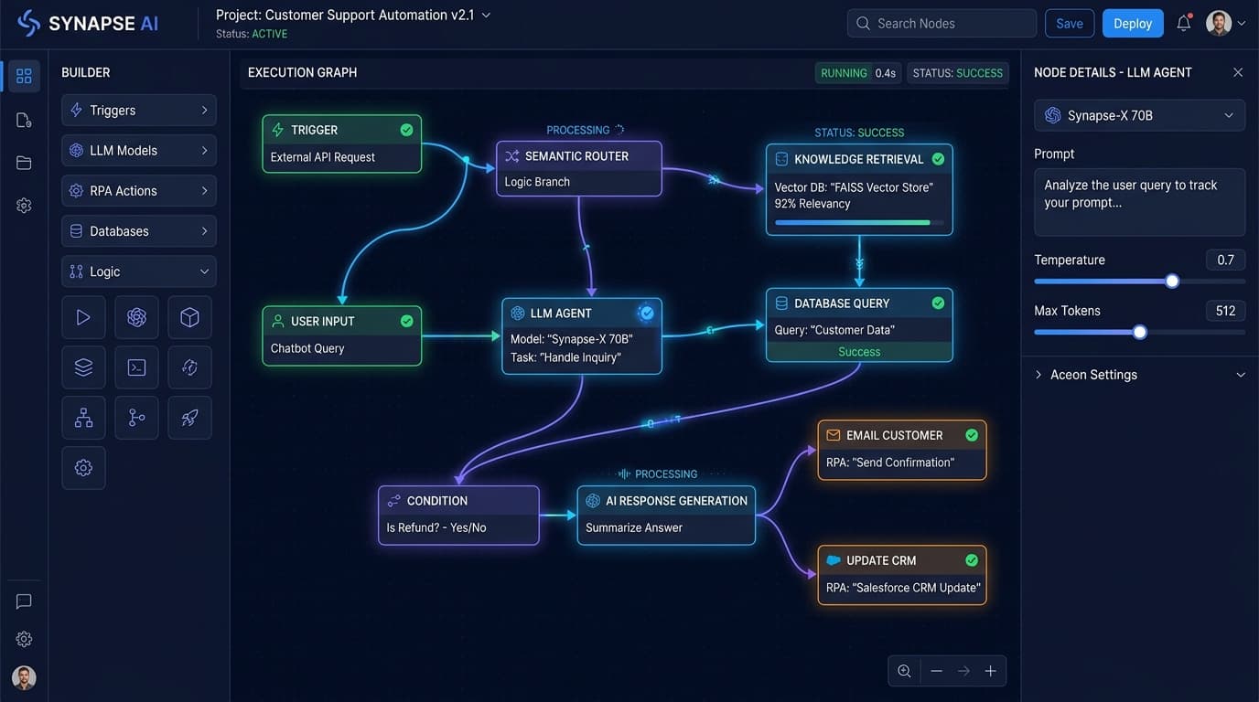Open the user avatar account menu
The height and width of the screenshot is (702, 1259).
pos(1226,24)
